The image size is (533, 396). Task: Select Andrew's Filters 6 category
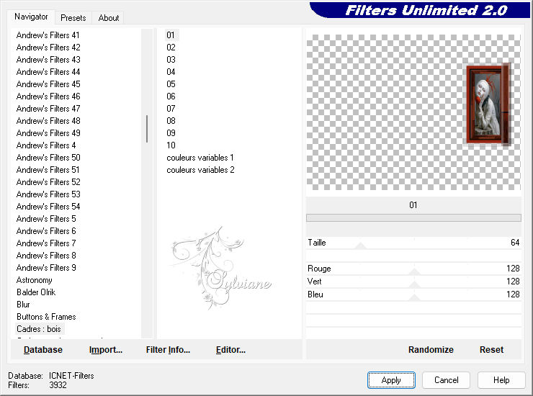(46, 231)
